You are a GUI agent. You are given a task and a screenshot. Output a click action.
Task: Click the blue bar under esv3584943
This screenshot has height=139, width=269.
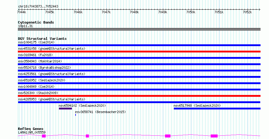pos(139,64)
